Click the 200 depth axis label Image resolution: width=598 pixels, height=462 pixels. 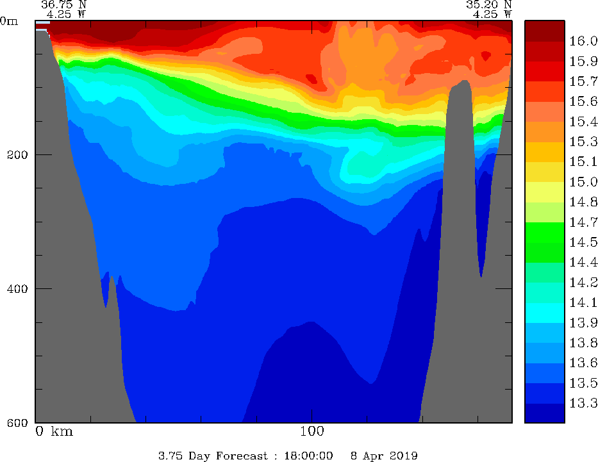click(17, 155)
